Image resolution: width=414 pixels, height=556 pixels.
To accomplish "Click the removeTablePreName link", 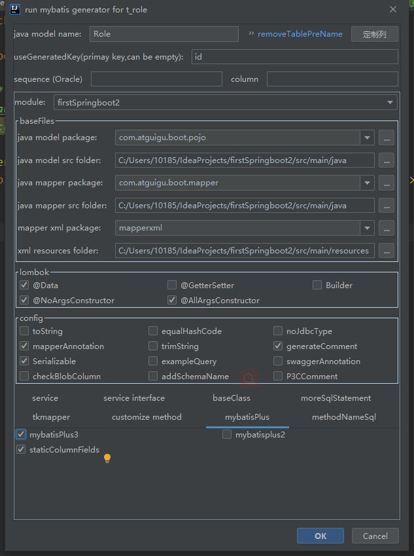I will click(x=300, y=34).
